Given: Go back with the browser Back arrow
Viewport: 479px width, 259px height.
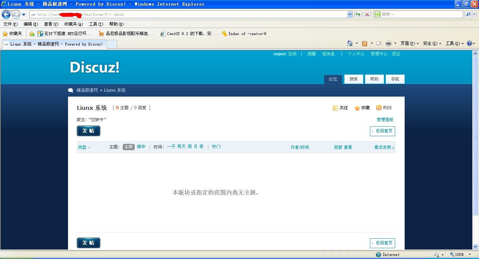Looking at the screenshot, I should click(x=6, y=14).
